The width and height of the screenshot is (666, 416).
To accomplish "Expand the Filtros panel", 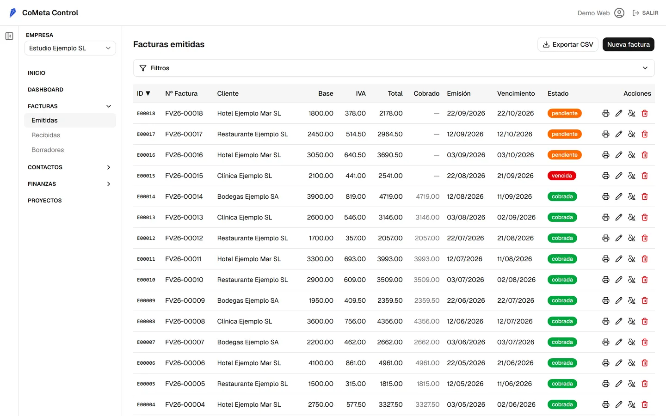I will point(394,68).
